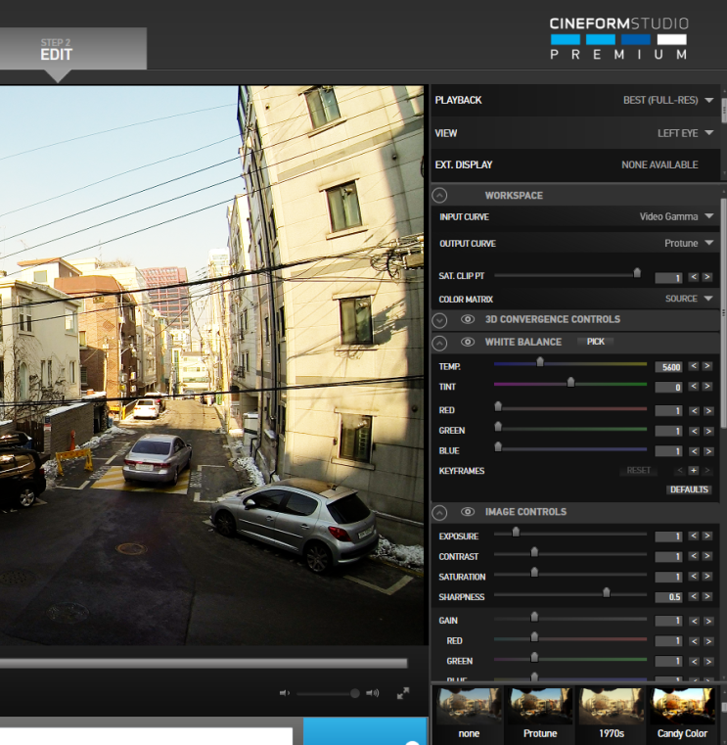The image size is (727, 745).
Task: Click the Tint slider handle
Action: 570,382
